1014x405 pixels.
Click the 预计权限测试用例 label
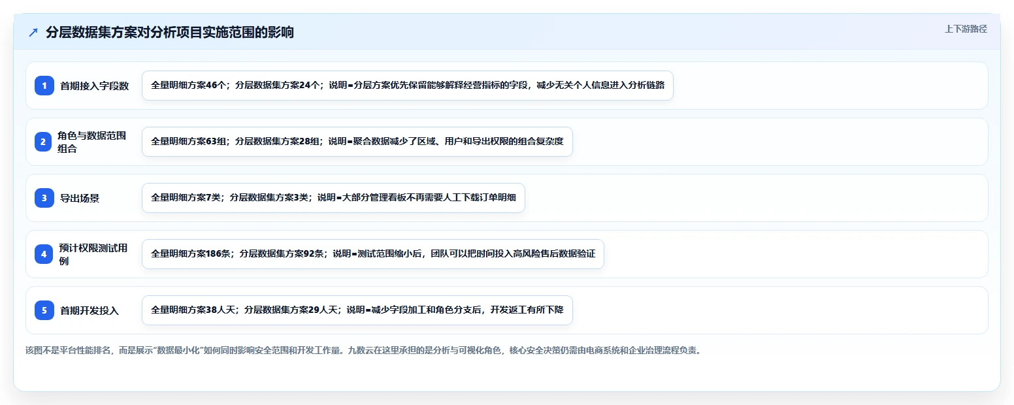coord(93,254)
